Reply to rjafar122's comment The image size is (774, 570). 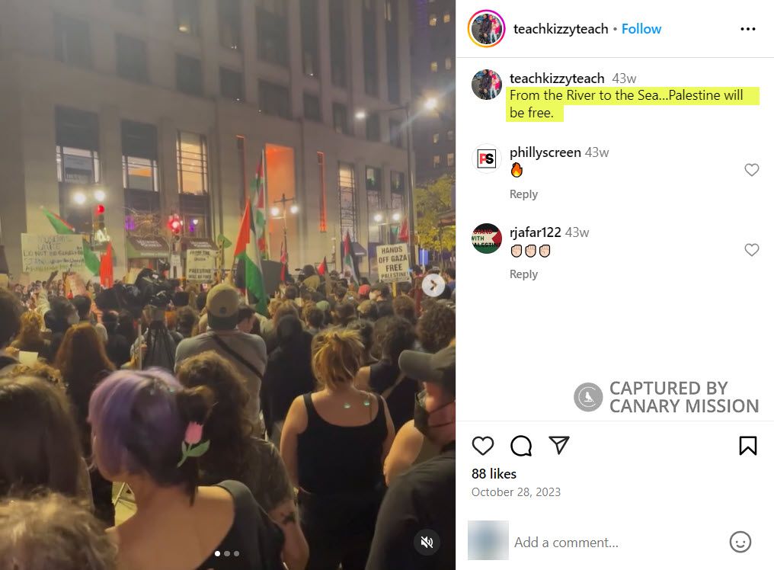pyautogui.click(x=523, y=274)
